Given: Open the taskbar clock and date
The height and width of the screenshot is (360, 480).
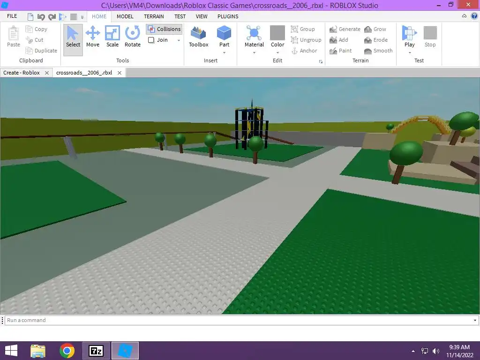Looking at the screenshot, I should (459, 351).
